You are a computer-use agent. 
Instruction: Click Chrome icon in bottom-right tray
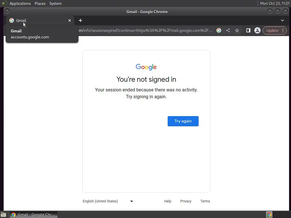pyautogui.click(x=269, y=215)
